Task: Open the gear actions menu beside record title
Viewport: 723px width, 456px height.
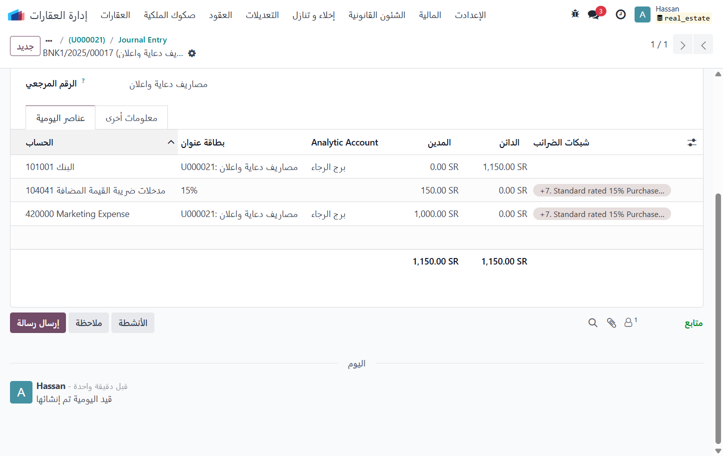Action: coord(192,53)
